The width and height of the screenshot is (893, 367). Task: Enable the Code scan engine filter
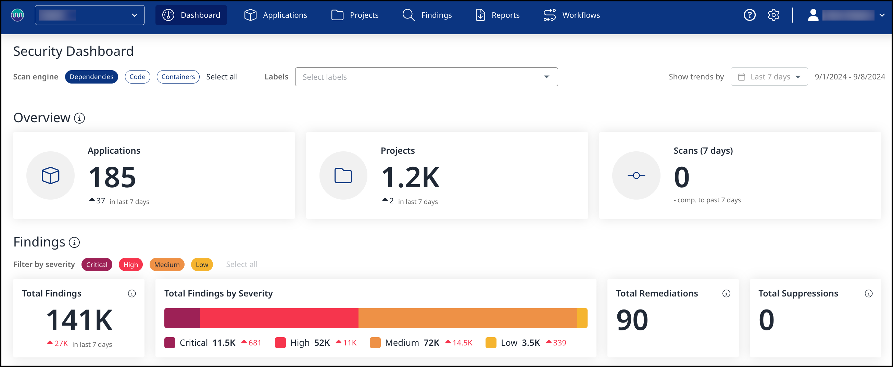137,77
